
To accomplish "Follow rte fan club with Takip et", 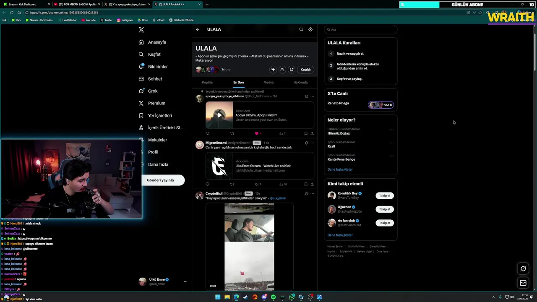I will (x=385, y=223).
